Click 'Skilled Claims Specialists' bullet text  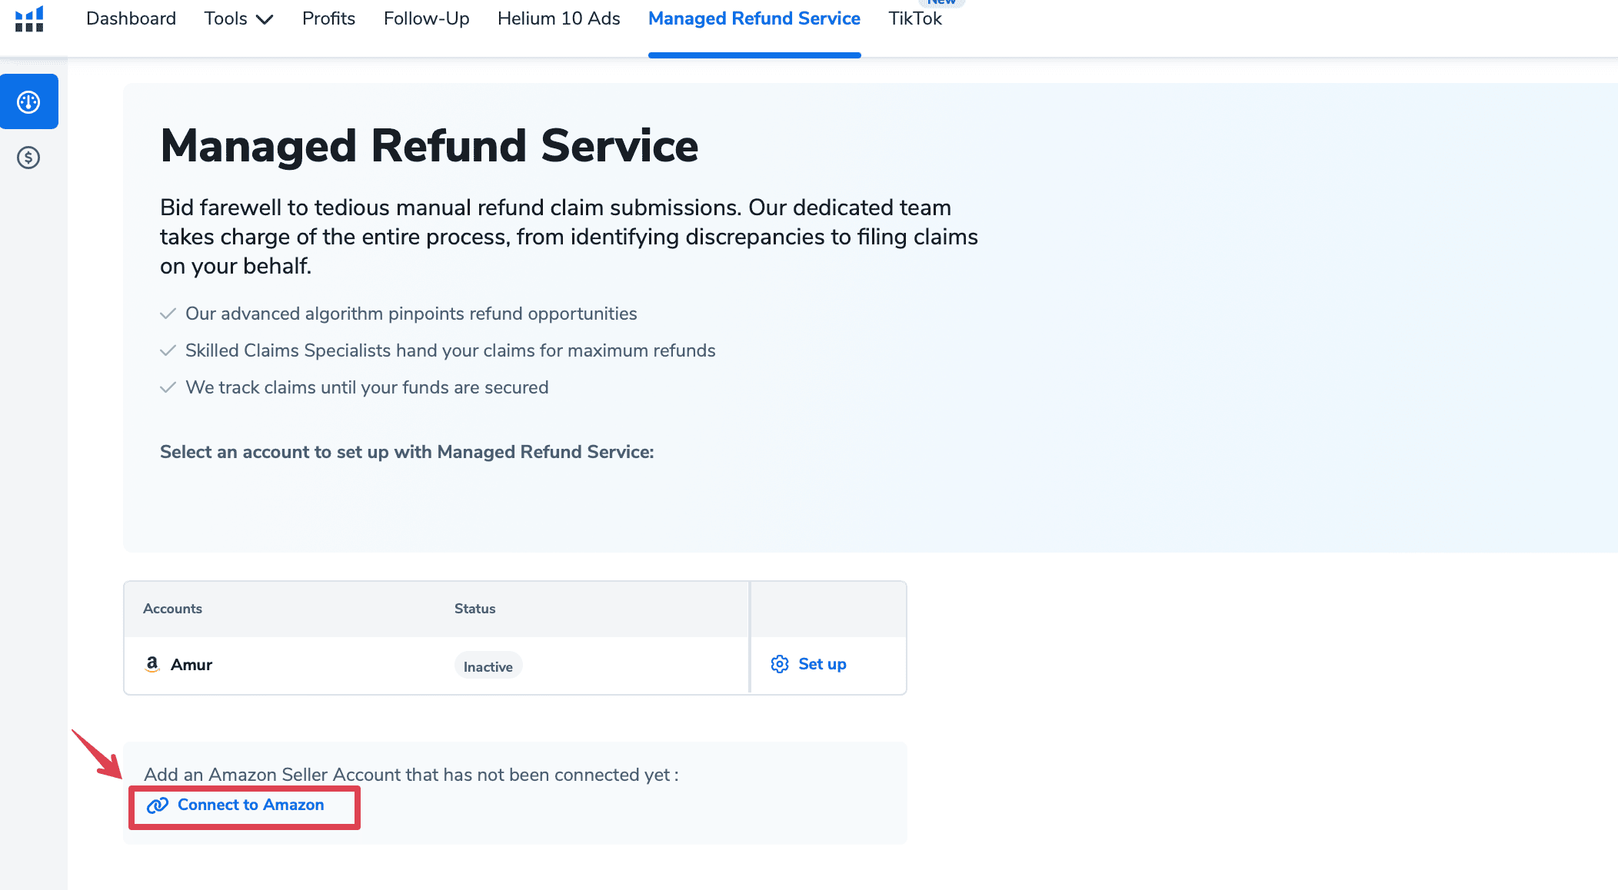pos(451,350)
